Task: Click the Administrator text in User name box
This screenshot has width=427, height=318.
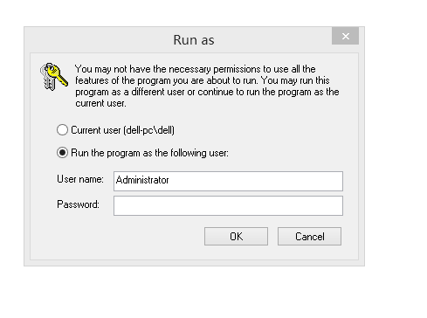Action: (x=142, y=180)
